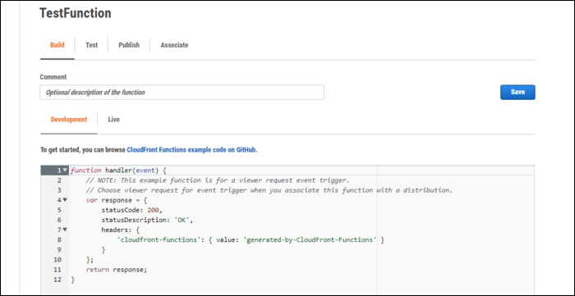The image size is (575, 296).
Task: Open CloudFront Functions example code on GitHub link
Action: [191, 150]
